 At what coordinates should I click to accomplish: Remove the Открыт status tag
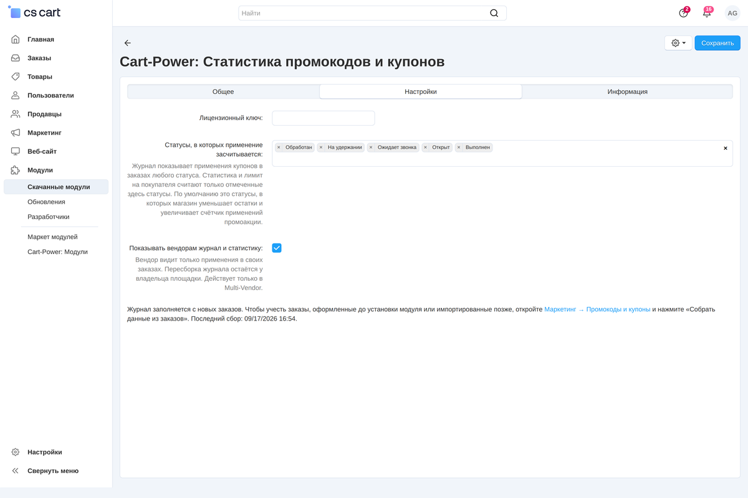[426, 148]
